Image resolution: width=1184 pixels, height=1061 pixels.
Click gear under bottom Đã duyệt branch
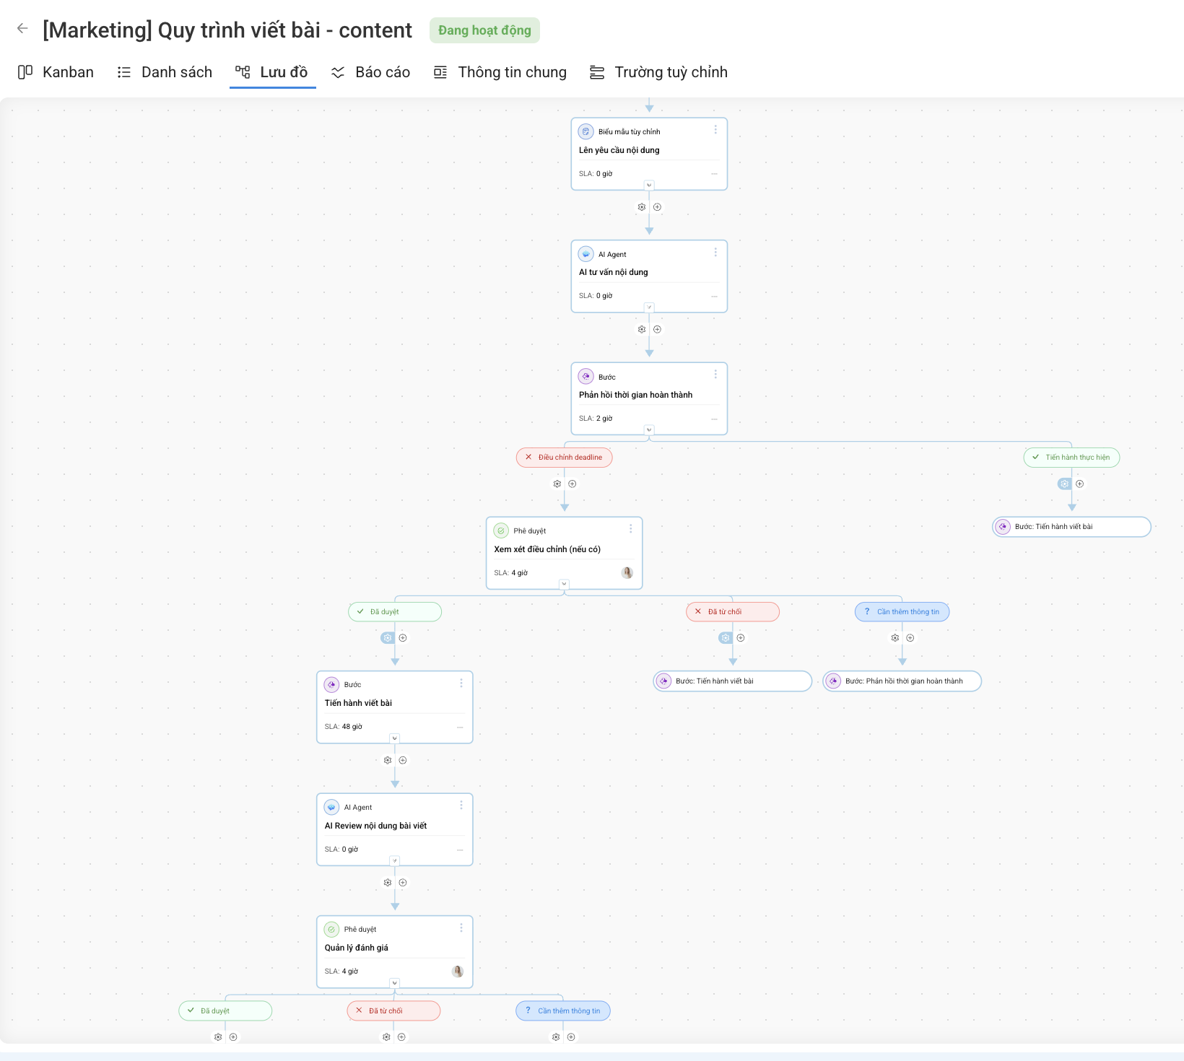tap(218, 1037)
